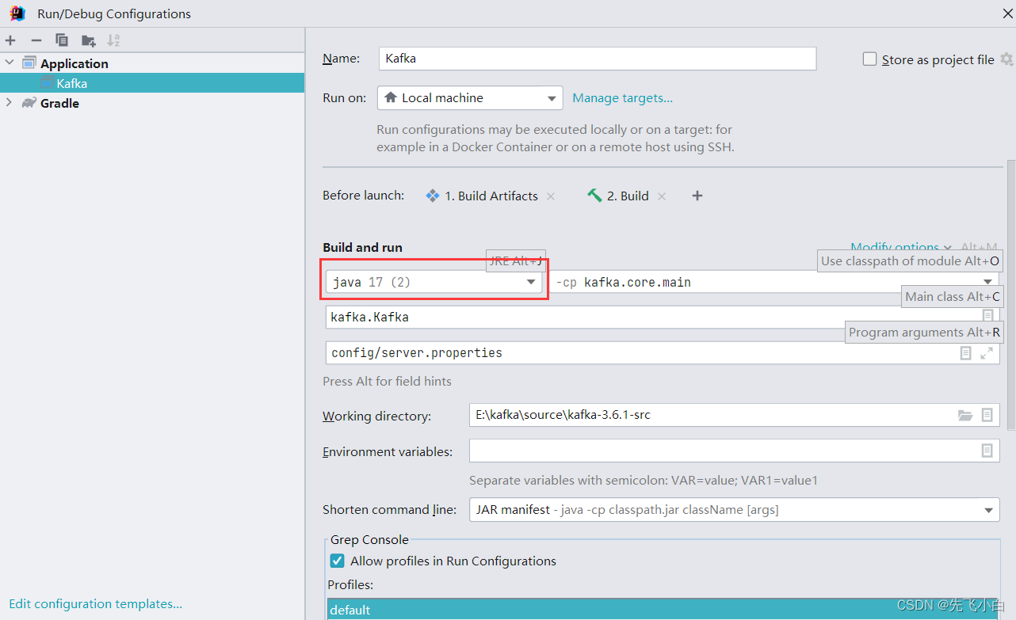Image resolution: width=1016 pixels, height=620 pixels.
Task: Click the dialog vertical scrollbar
Action: click(1010, 295)
